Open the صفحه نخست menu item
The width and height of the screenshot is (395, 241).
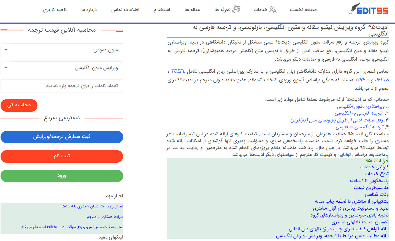[x=303, y=10]
